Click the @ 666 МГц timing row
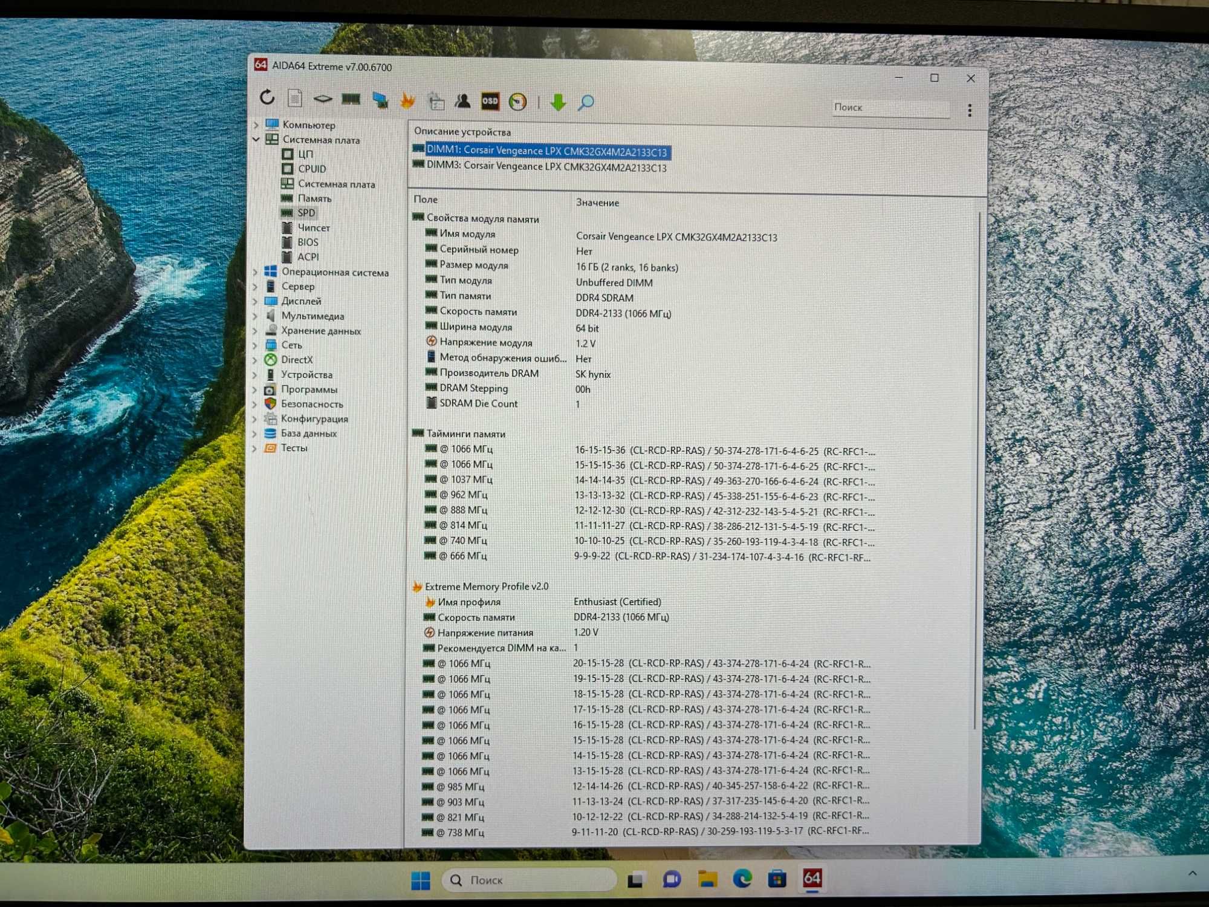 [648, 556]
